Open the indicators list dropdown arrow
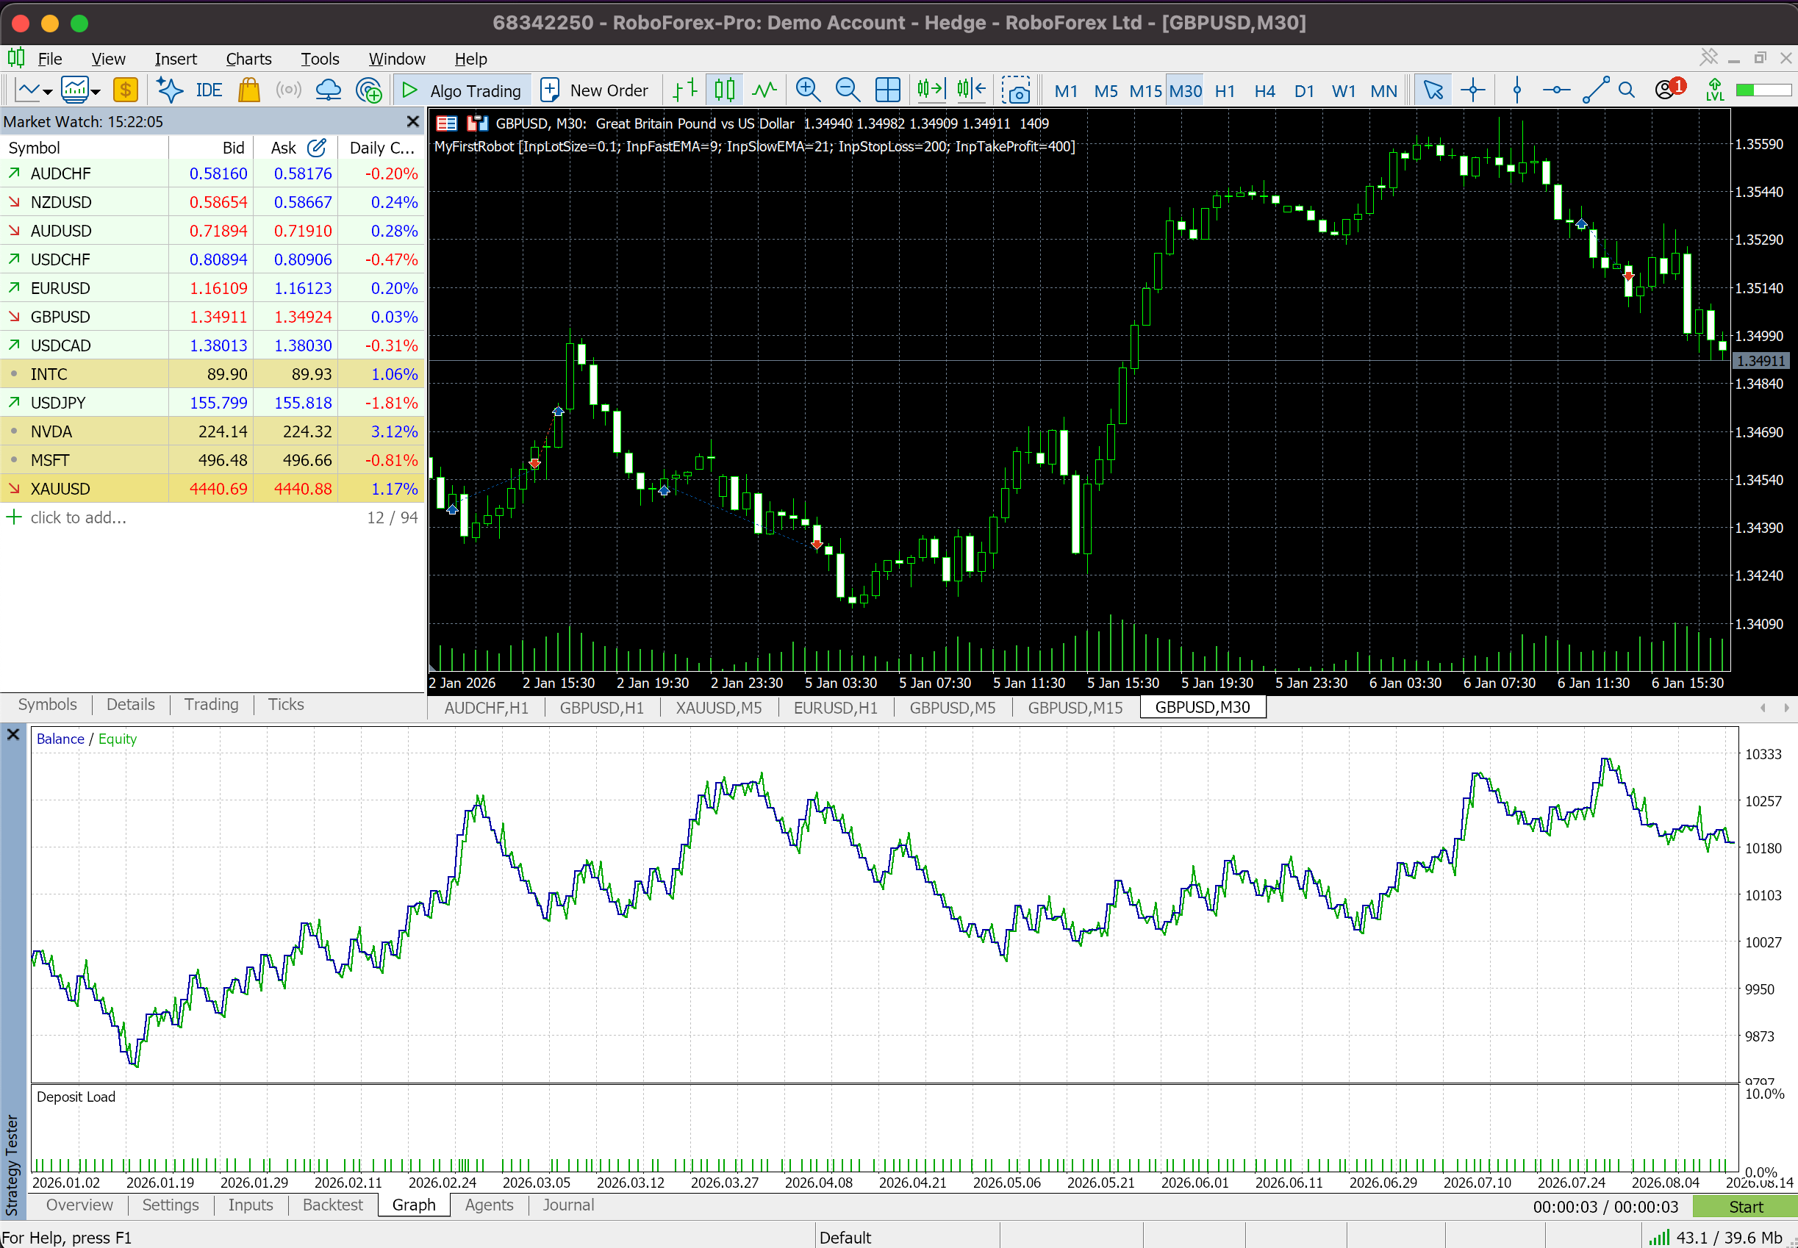Screen dimensions: 1798x1248 coord(96,93)
